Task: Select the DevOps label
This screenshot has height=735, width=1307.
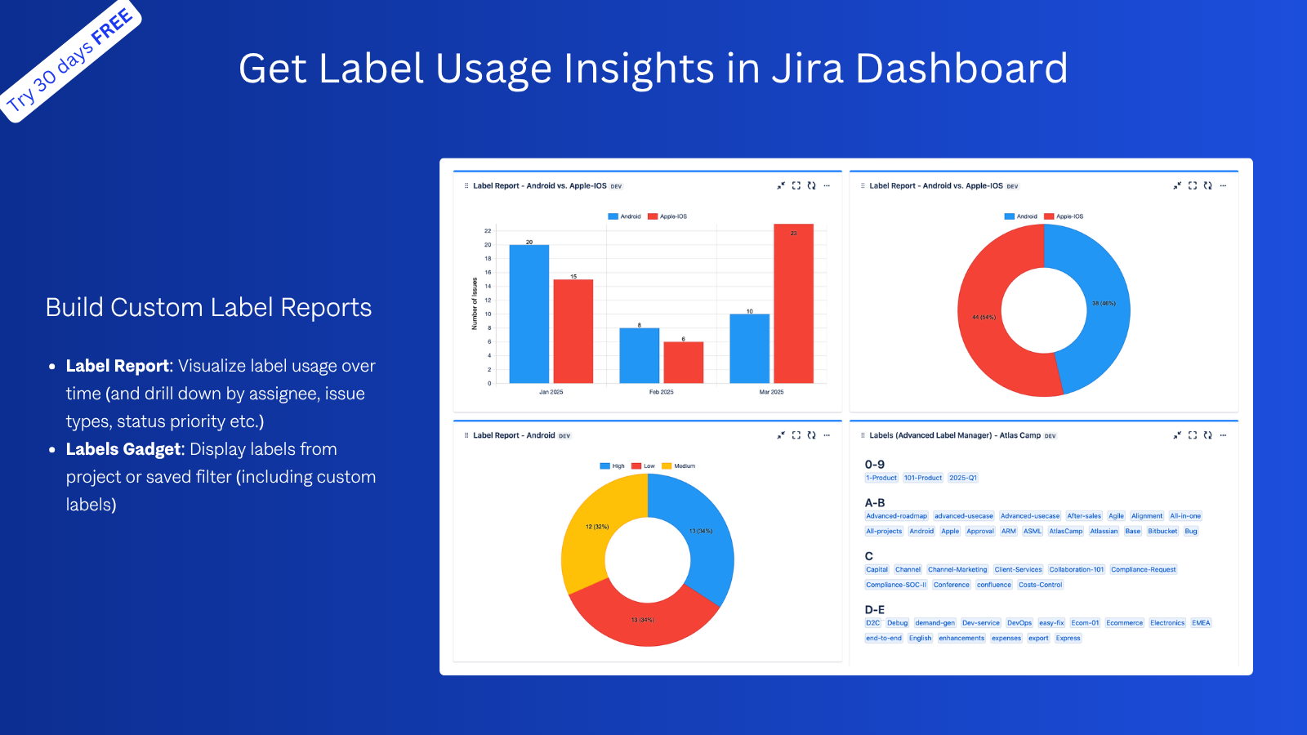Action: coord(1019,623)
